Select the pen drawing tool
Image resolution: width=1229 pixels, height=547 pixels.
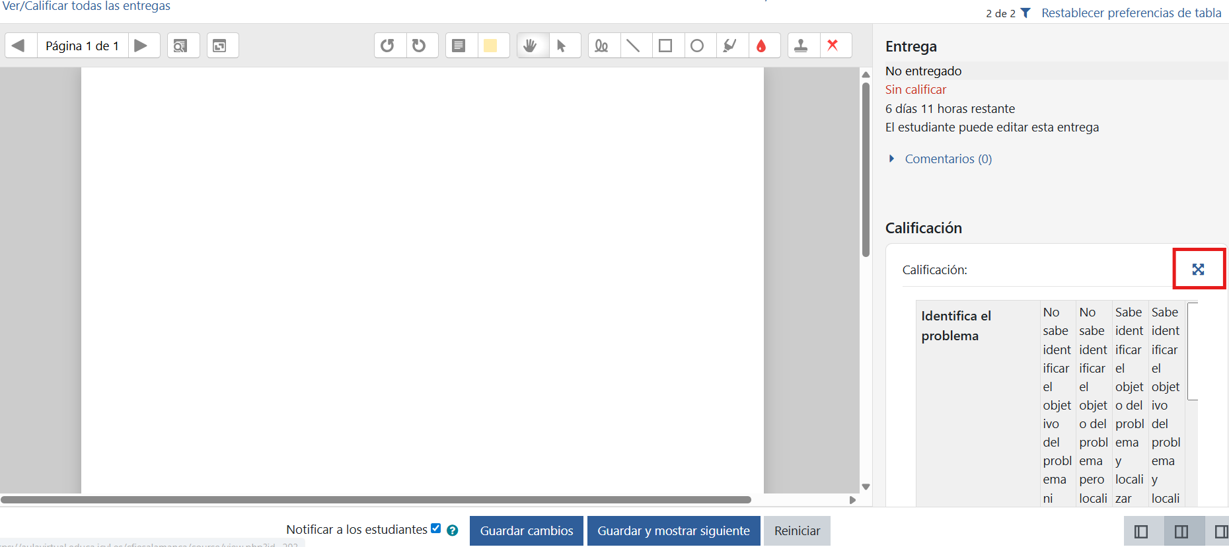(601, 46)
